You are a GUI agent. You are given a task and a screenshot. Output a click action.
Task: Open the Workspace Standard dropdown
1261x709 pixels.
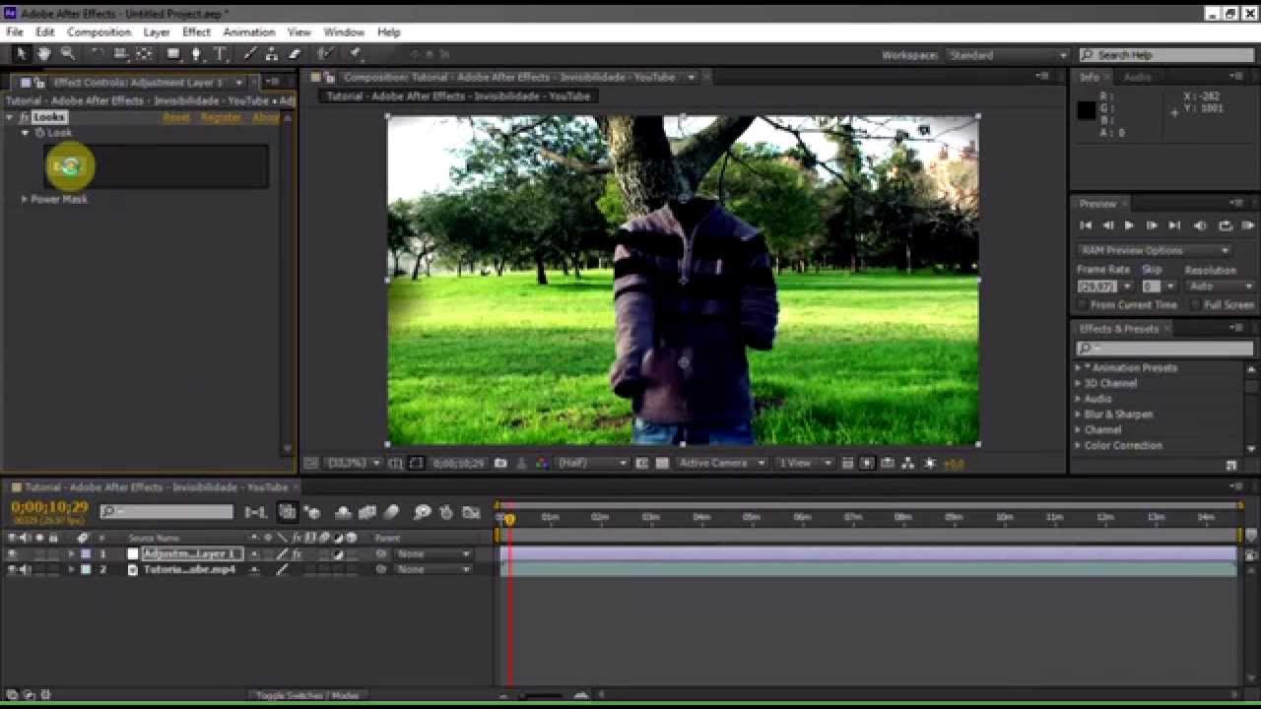coord(1007,55)
